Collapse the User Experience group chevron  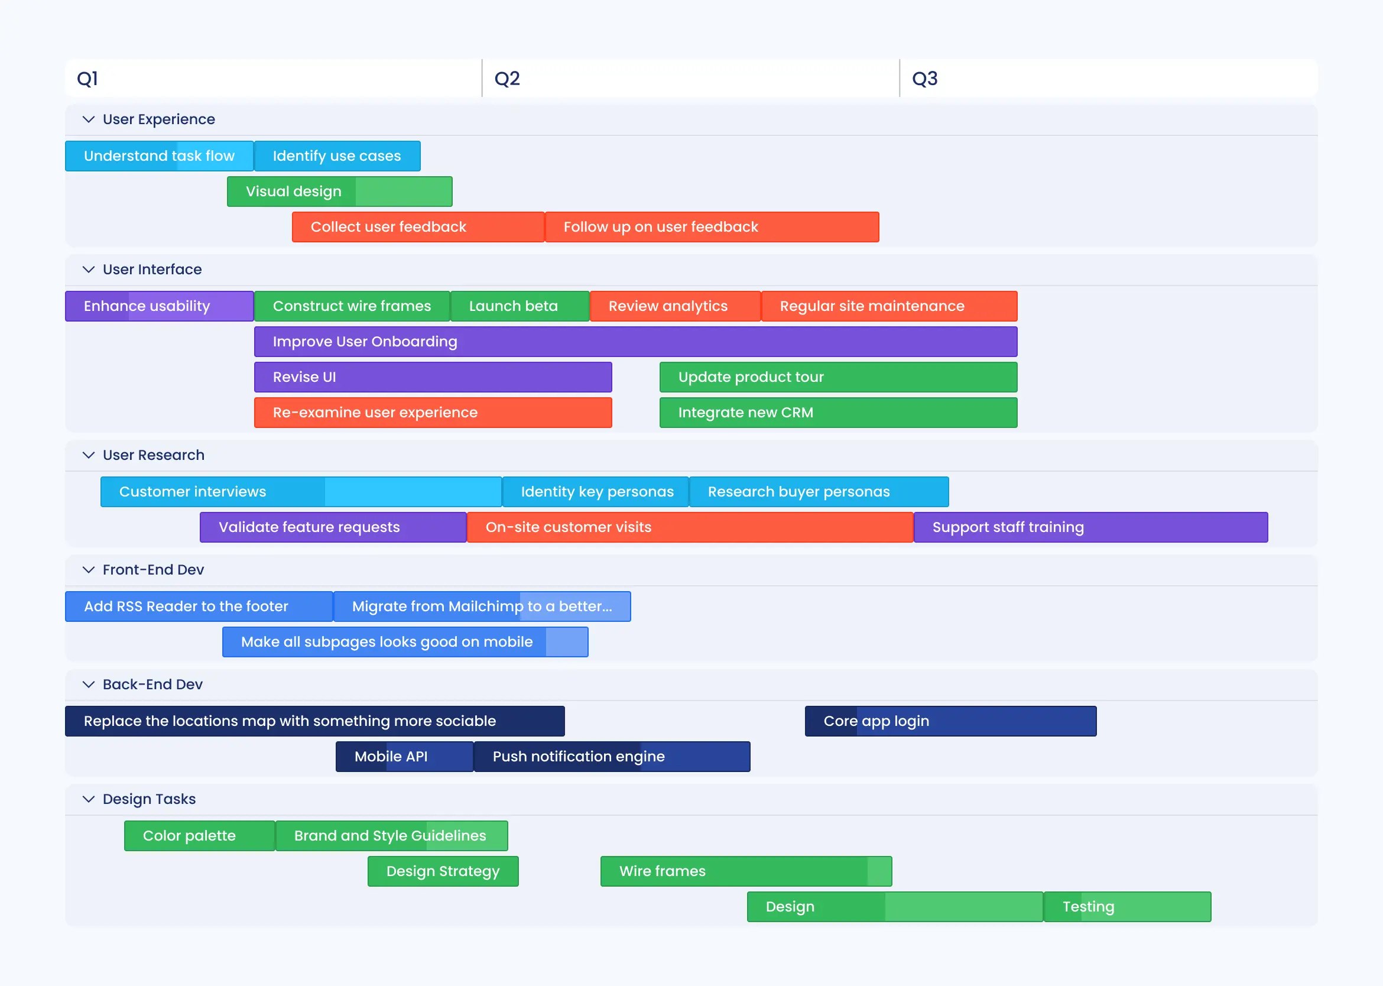point(89,119)
